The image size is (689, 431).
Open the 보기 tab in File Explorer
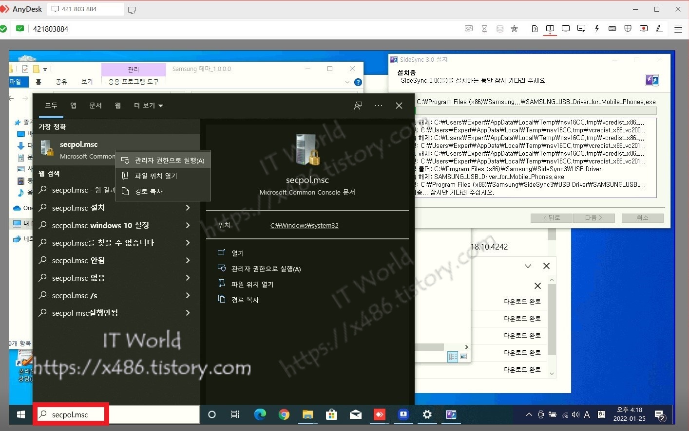[x=87, y=82]
